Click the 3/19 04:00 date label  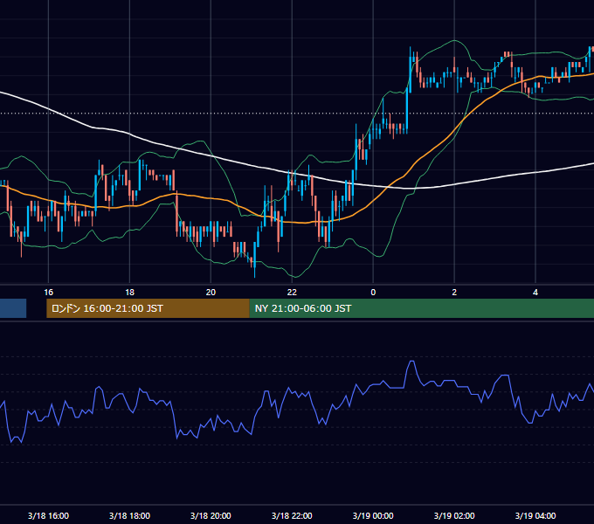click(x=535, y=515)
